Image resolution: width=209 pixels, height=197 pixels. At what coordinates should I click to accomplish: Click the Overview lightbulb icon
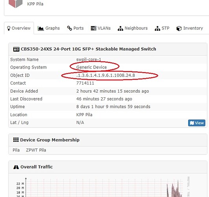point(9,28)
